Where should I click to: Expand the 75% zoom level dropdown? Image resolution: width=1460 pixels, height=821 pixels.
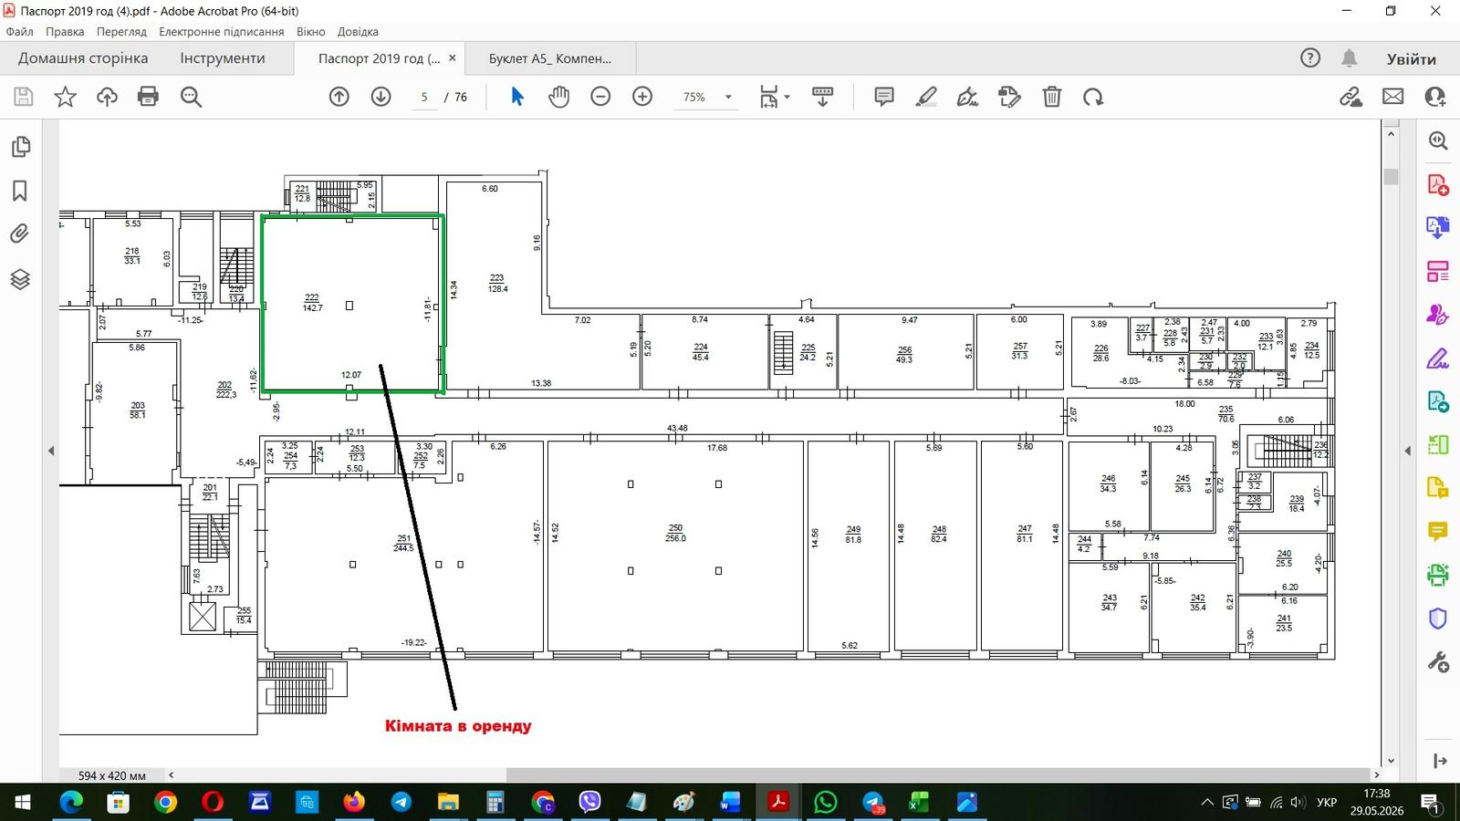(x=728, y=97)
